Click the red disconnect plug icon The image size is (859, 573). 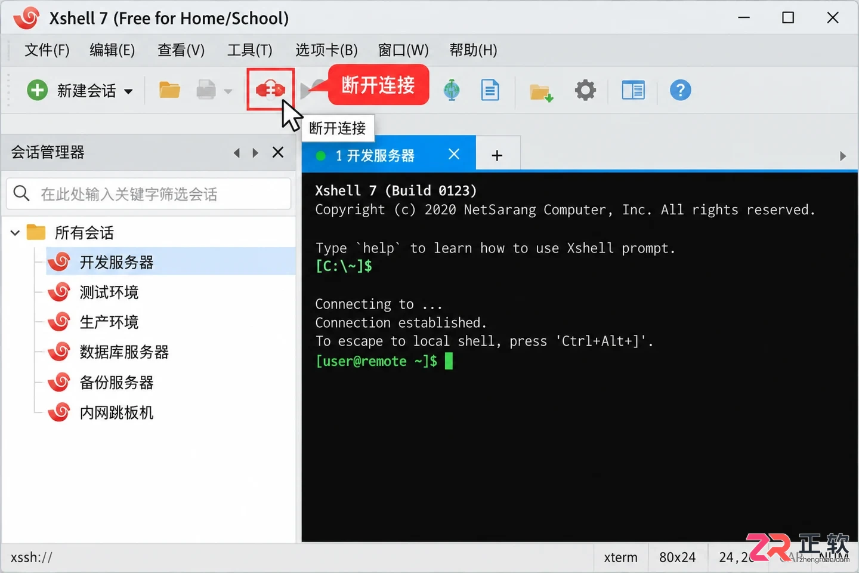coord(270,90)
